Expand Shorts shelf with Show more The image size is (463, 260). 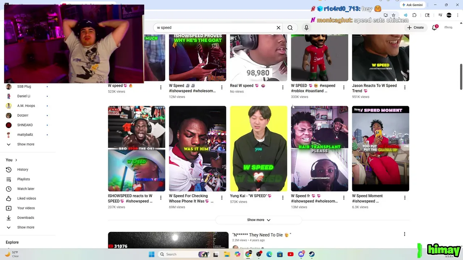coord(259,220)
